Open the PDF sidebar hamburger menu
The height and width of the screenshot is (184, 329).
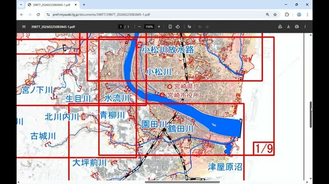point(24,27)
